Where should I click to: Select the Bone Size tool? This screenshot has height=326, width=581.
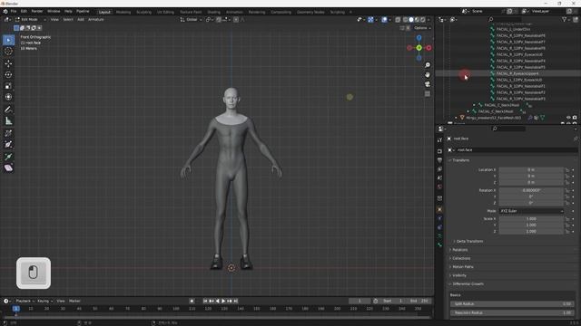click(x=8, y=145)
